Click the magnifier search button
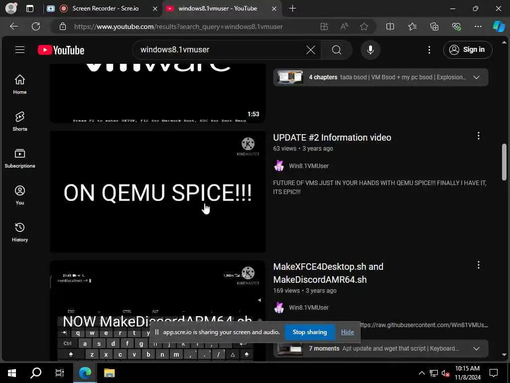Screen dimensions: 510x383 337,50
